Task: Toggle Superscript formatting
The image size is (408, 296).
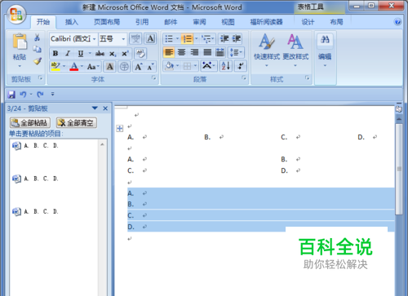Action: 125,53
